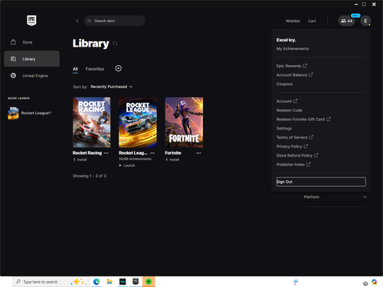Open the Wishlist link
The width and height of the screenshot is (383, 287).
click(x=293, y=21)
